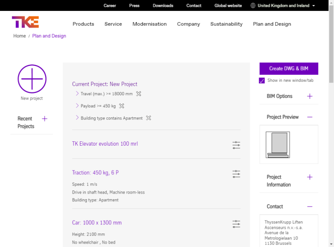The height and width of the screenshot is (247, 334).
Task: Click the Plan and Design breadcrumb
Action: tap(49, 36)
